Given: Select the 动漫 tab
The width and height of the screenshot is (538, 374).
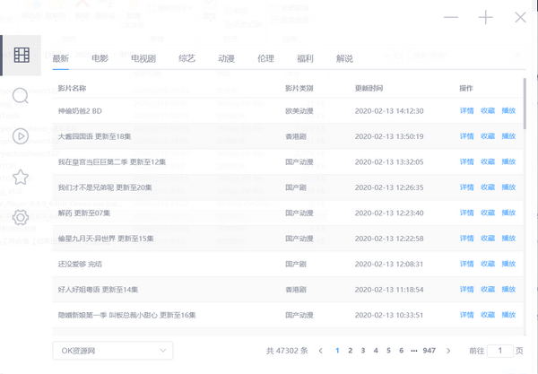Looking at the screenshot, I should coord(226,58).
